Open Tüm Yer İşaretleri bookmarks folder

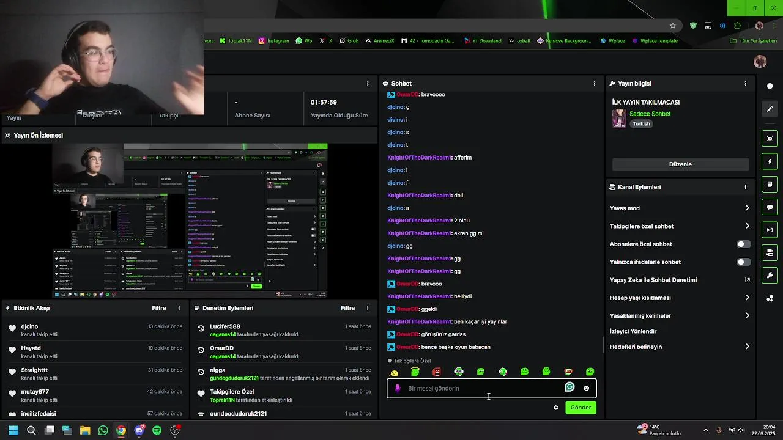754,40
